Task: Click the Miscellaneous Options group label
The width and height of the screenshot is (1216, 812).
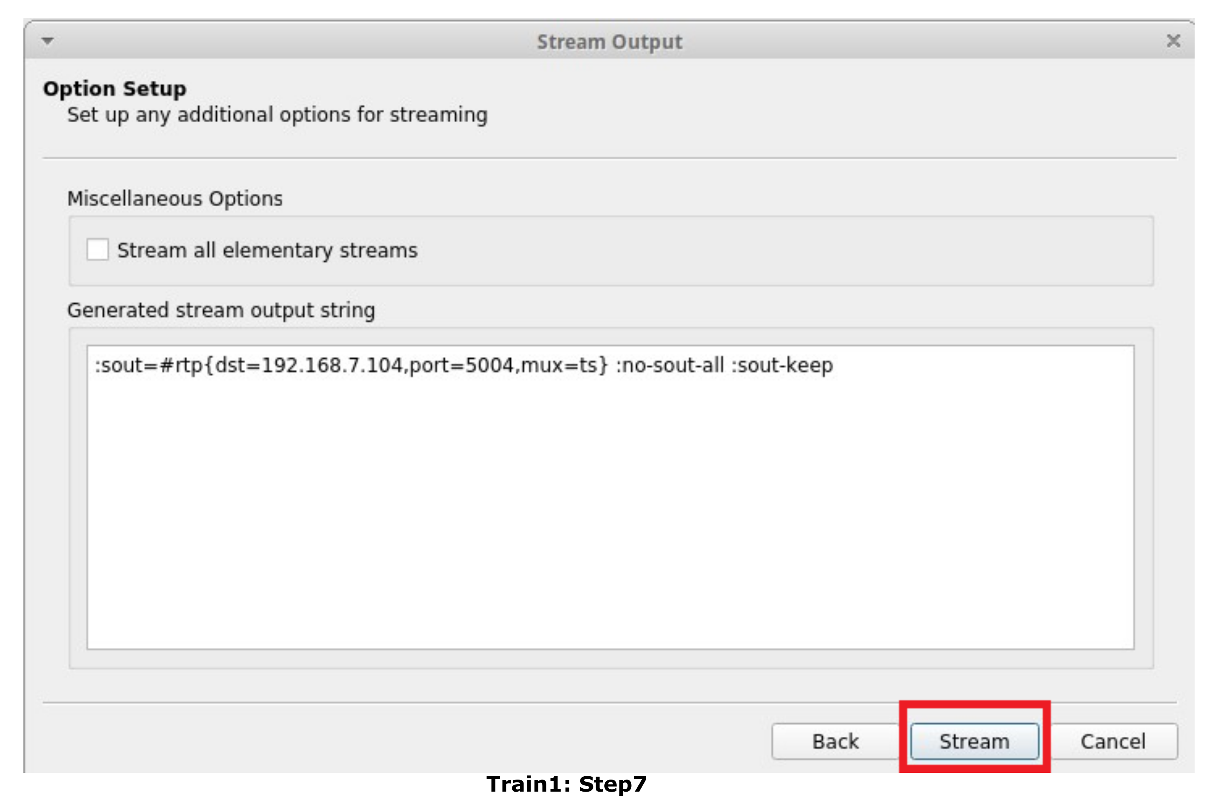Action: (175, 199)
